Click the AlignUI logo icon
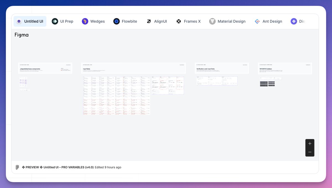The width and height of the screenshot is (332, 188). tap(149, 21)
